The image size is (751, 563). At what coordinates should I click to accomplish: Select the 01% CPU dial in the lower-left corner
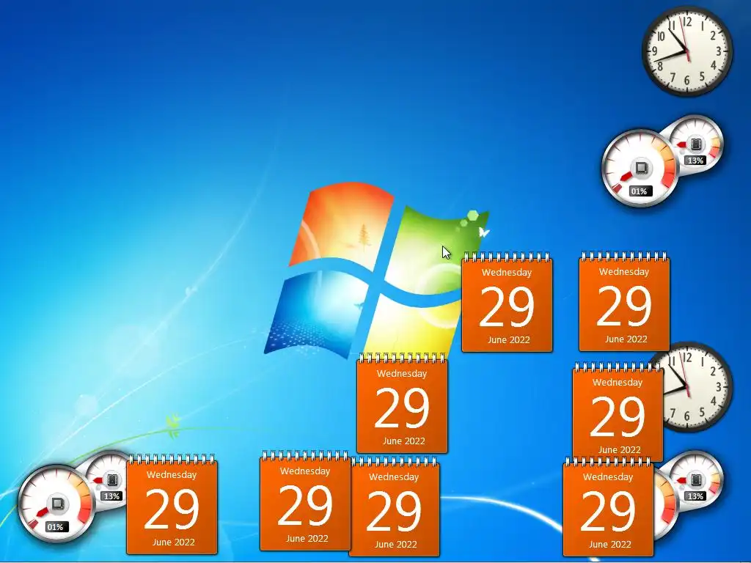(x=56, y=504)
